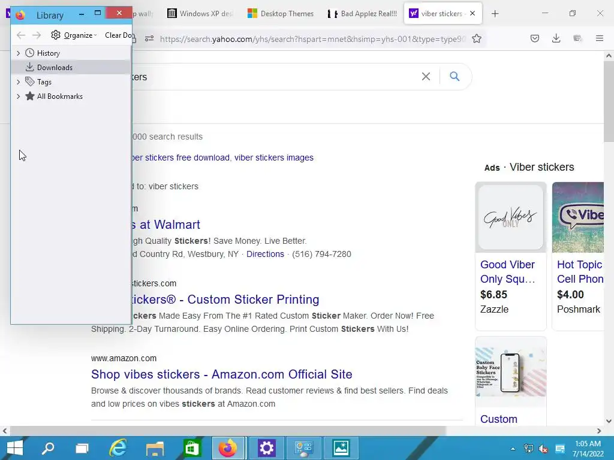This screenshot has height=460, width=614.
Task: Open Microsoft Store from taskbar
Action: (192, 448)
